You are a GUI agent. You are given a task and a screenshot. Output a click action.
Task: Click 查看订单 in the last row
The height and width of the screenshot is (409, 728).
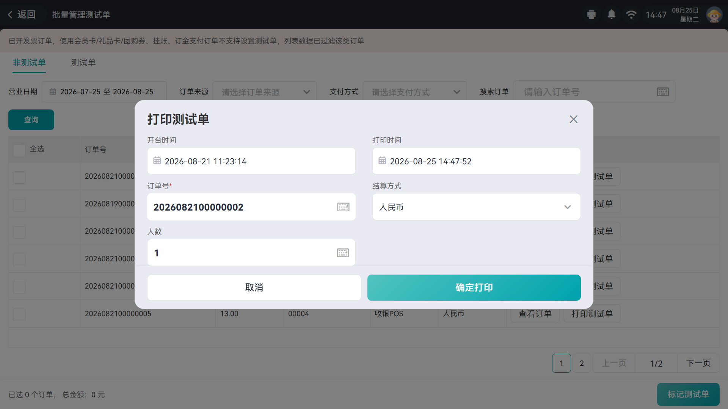coord(535,314)
